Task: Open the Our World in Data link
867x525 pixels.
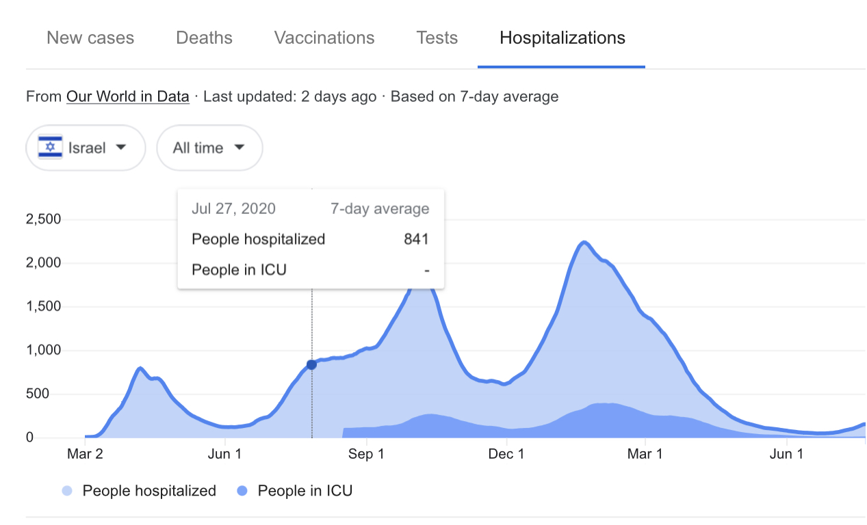Action: point(127,96)
